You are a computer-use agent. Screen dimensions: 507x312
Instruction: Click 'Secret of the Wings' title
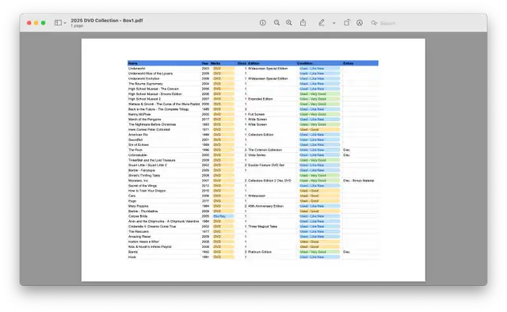(143, 186)
